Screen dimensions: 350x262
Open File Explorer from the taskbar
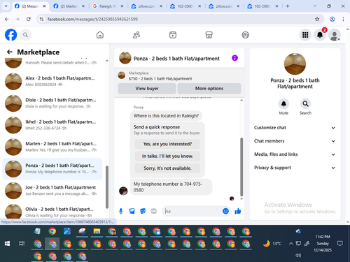click(x=97, y=231)
